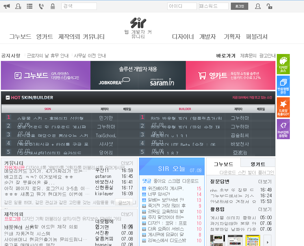304x246 pixels.
Task: Click the pink 영카트 banner
Action: 230,75
